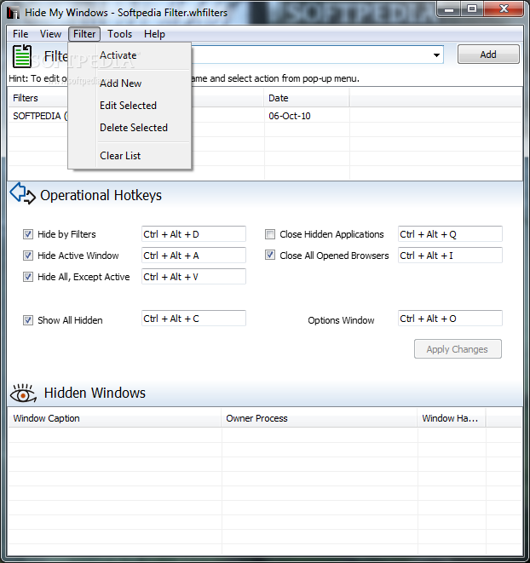
Task: Enable Close Hidden Applications checkbox
Action: (x=270, y=234)
